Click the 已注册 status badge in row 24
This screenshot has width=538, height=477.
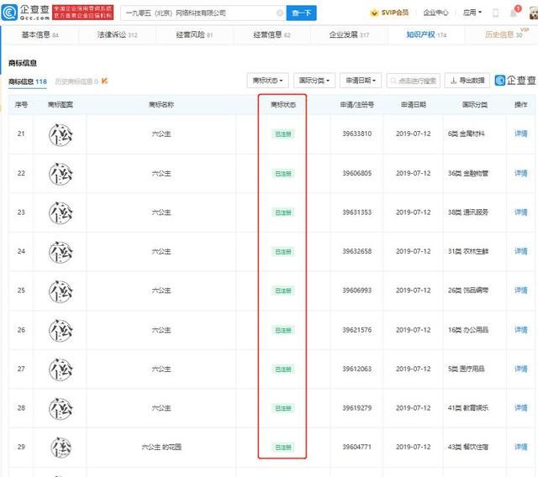tap(282, 251)
